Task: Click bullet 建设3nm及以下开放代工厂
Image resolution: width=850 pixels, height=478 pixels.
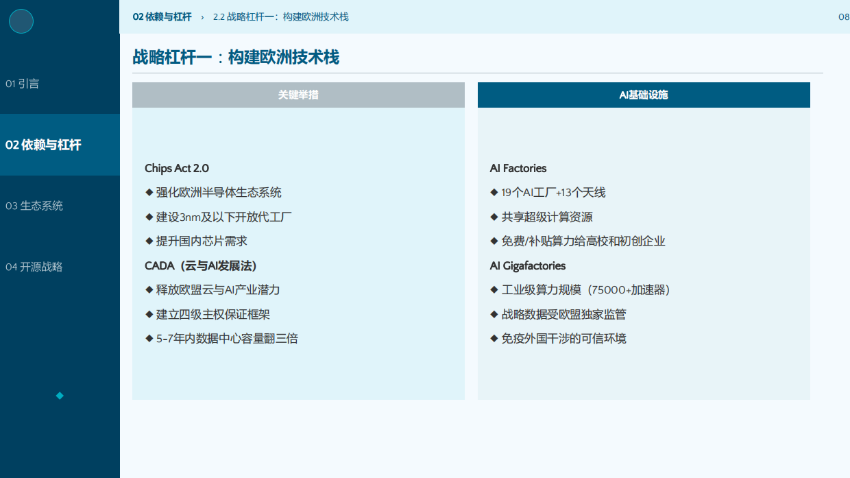Action: tap(219, 217)
